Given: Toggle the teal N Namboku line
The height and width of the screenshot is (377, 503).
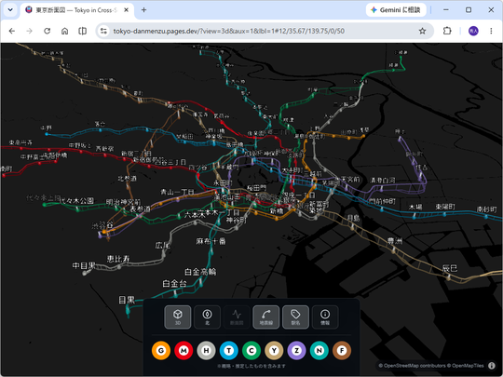Looking at the screenshot, I should (319, 350).
